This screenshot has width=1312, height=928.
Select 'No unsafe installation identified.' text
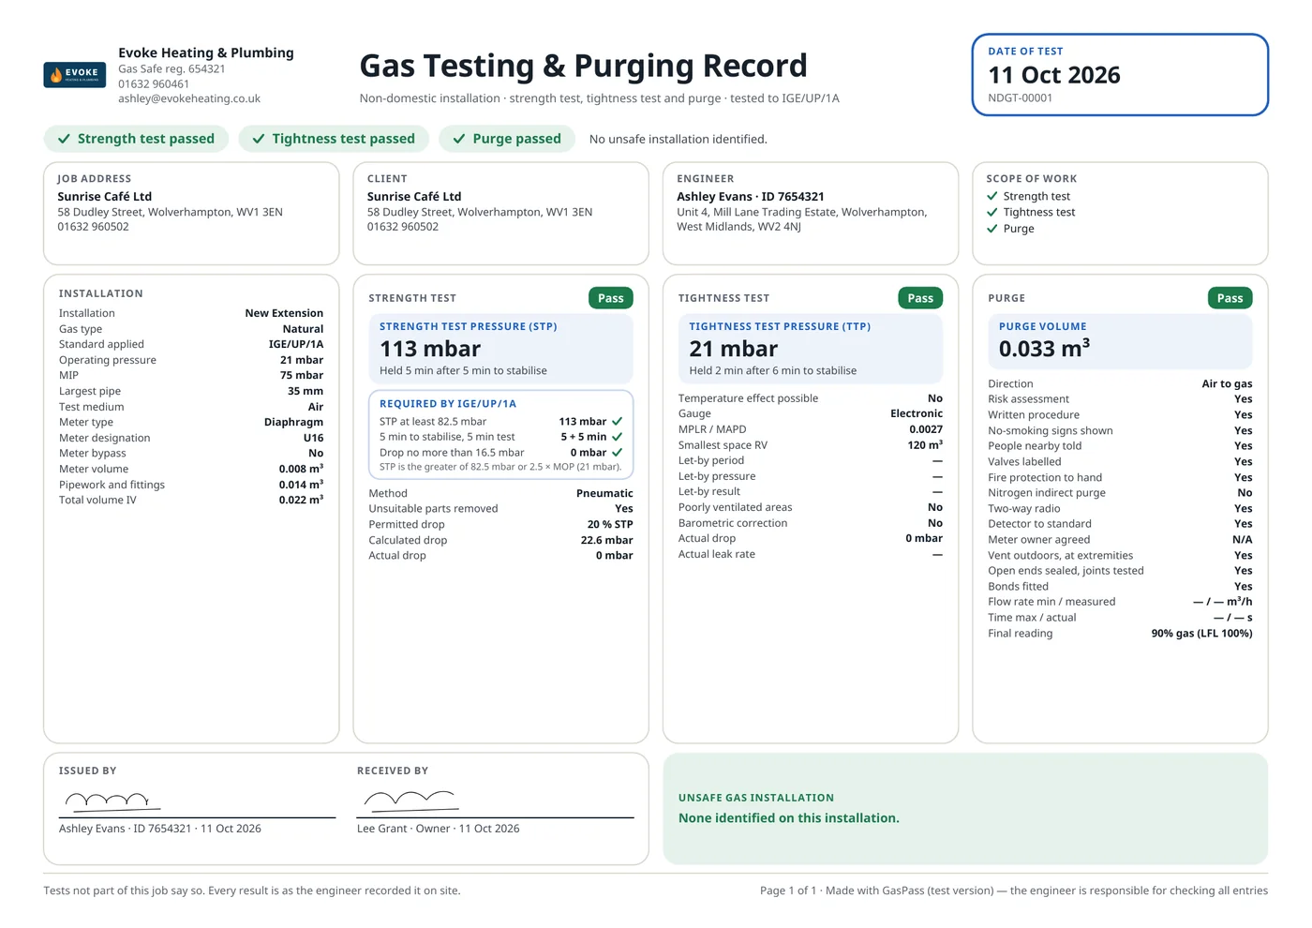coord(678,139)
